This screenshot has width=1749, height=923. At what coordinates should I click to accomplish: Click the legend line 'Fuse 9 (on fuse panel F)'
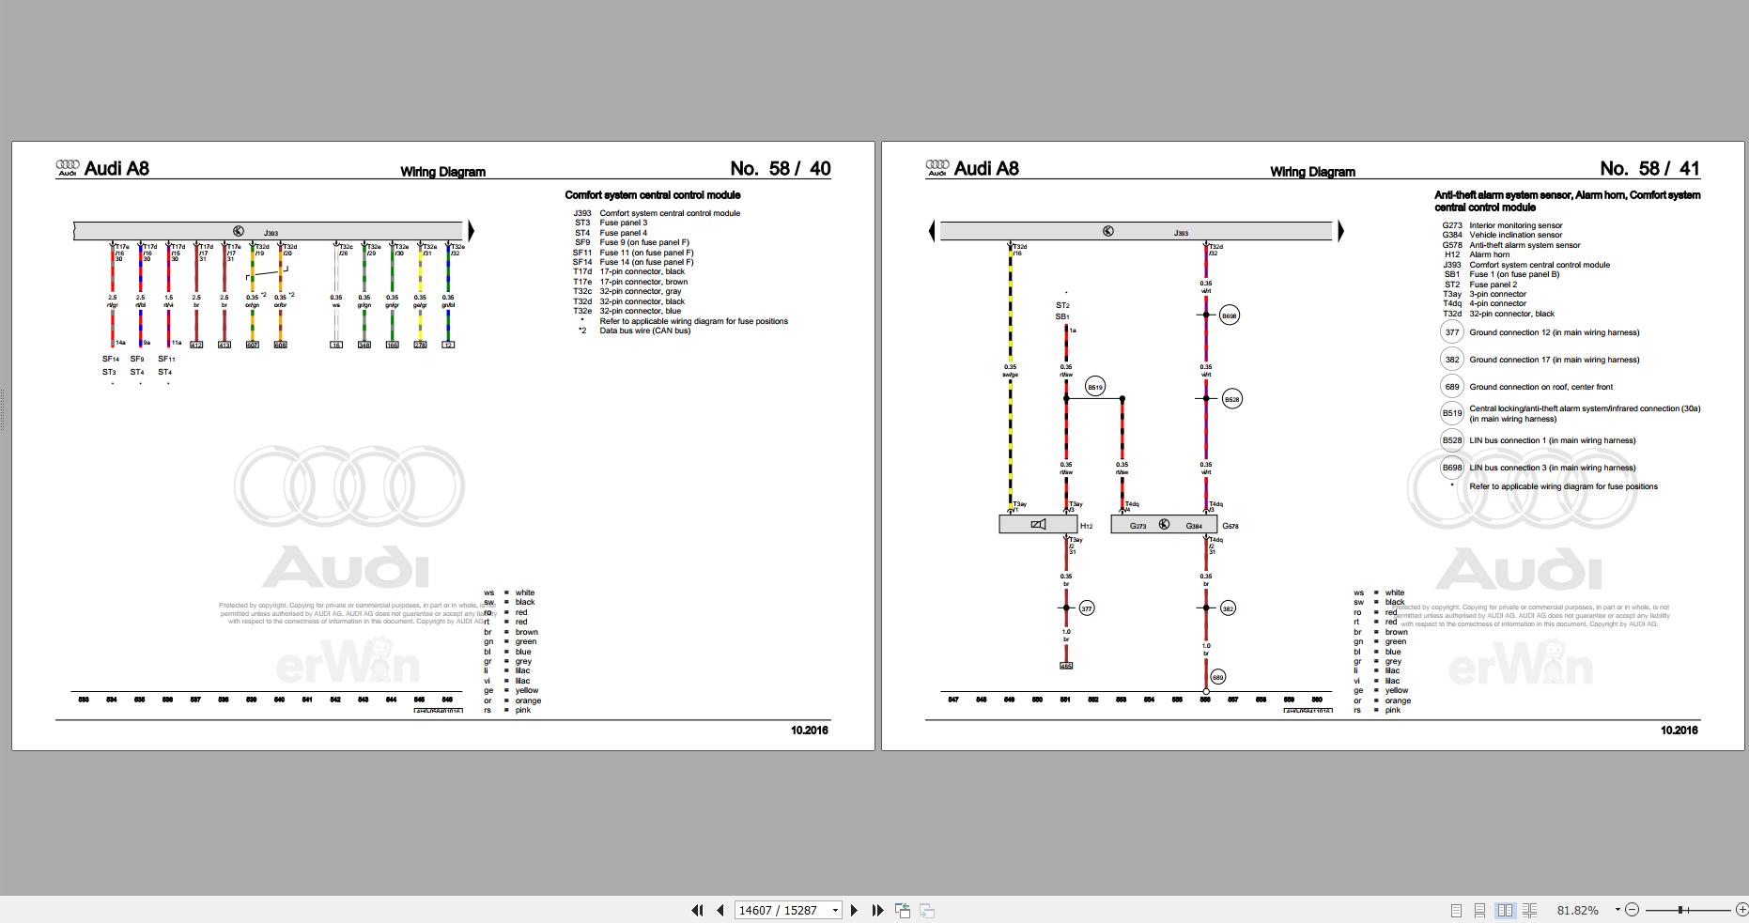644,242
